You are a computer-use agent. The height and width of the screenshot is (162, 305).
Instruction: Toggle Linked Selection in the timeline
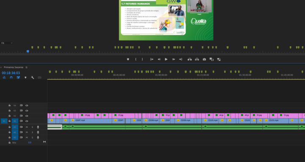click(x=18, y=77)
